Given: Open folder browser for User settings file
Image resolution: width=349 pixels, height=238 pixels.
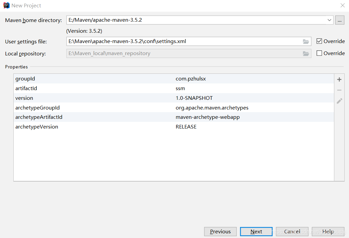Looking at the screenshot, I should tap(306, 41).
